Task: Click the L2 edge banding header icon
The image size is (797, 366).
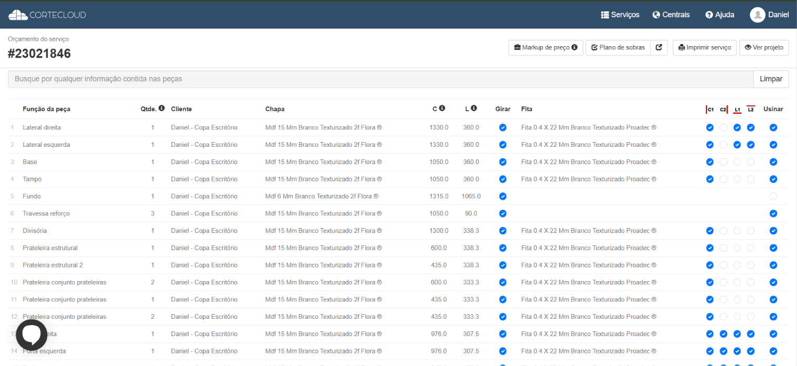Action: click(751, 109)
